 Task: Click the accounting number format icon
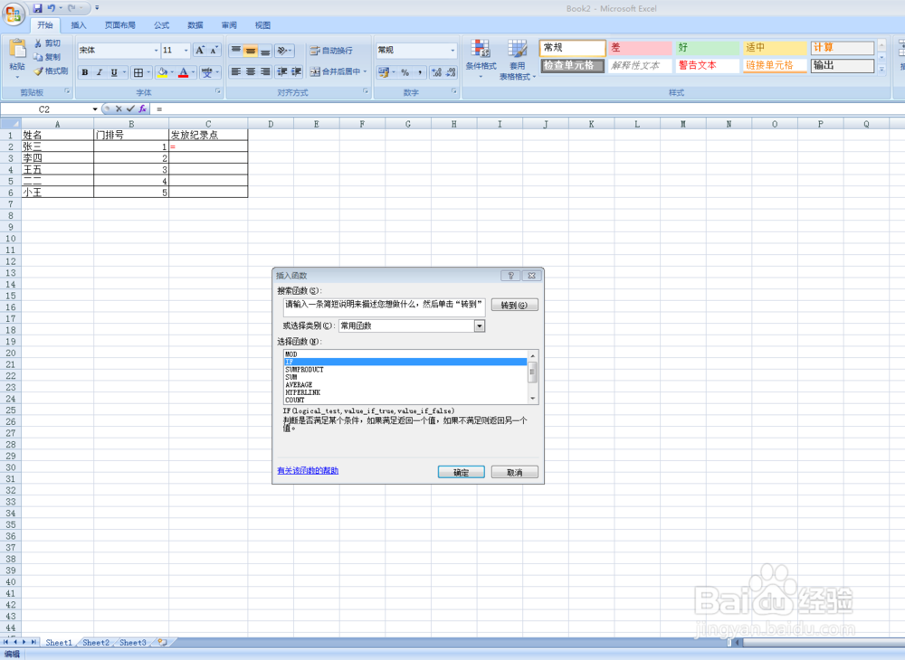click(x=383, y=72)
